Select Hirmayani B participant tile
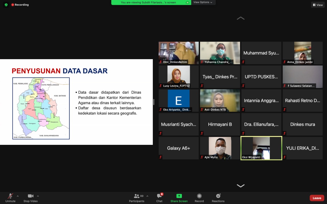327x204 pixels. pyautogui.click(x=220, y=124)
